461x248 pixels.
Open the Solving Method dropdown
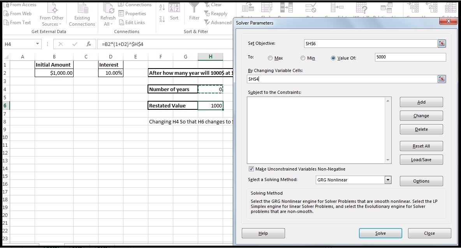point(388,180)
